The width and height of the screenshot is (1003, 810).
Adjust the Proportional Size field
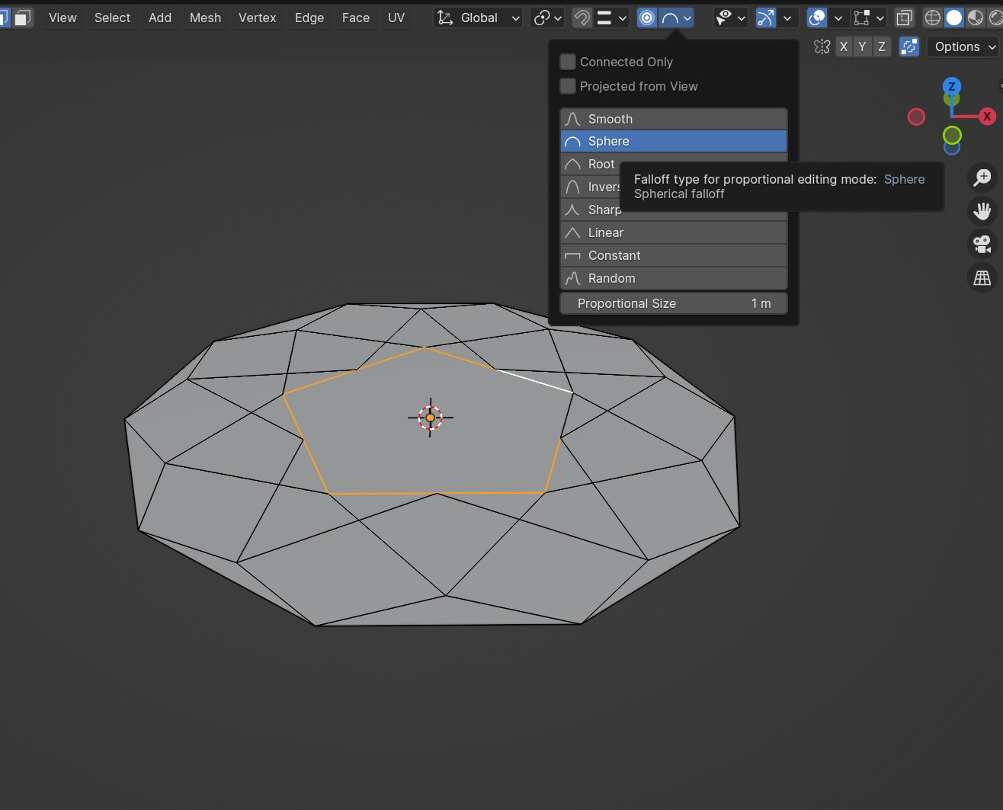(x=674, y=303)
